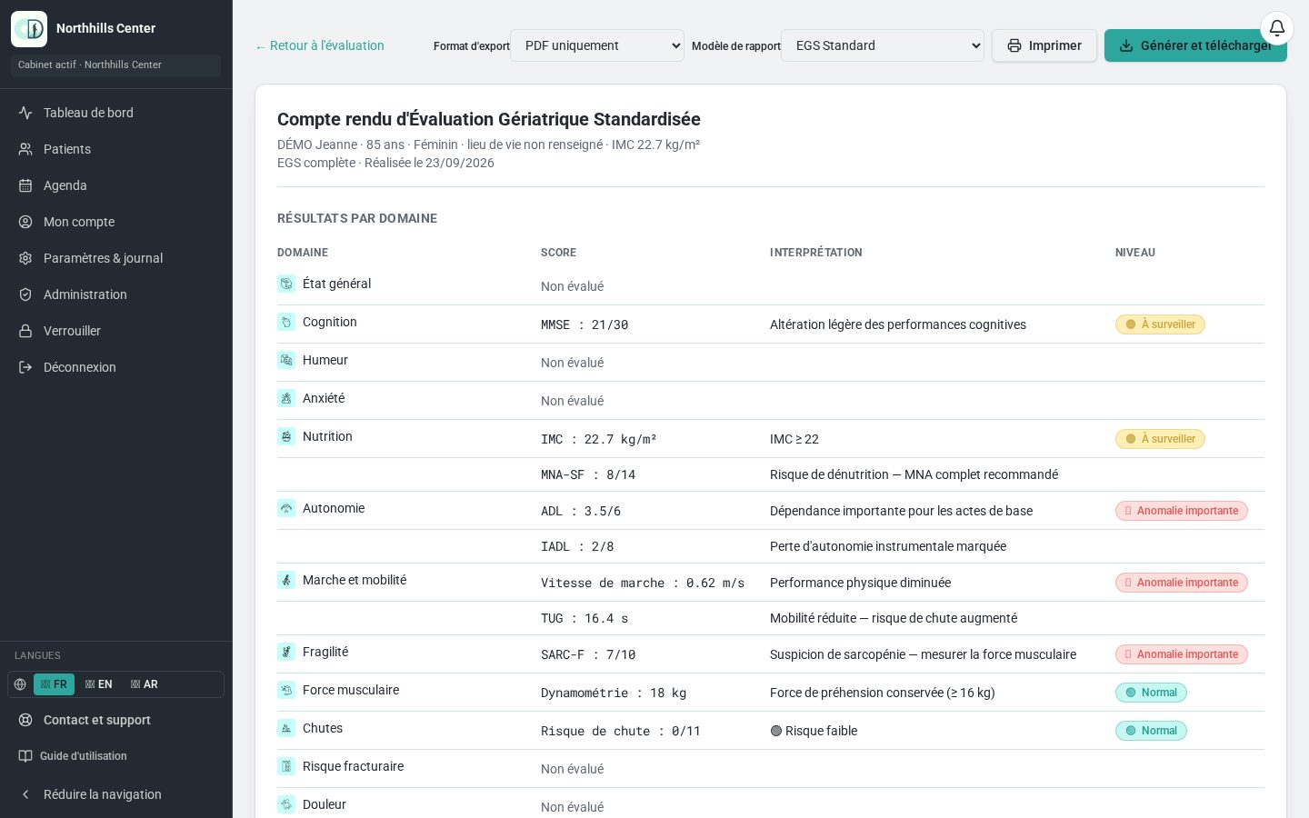This screenshot has width=1309, height=818.
Task: Open the Agenda menu item
Action: (116, 185)
